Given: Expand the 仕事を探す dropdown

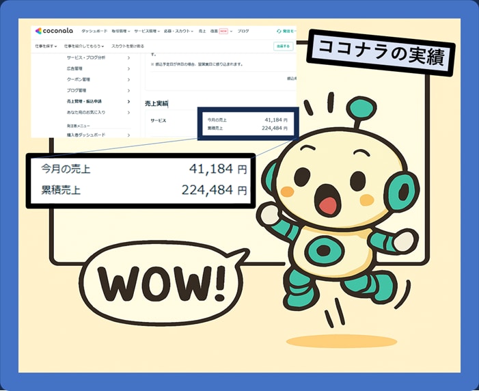Looking at the screenshot, I should tap(46, 46).
